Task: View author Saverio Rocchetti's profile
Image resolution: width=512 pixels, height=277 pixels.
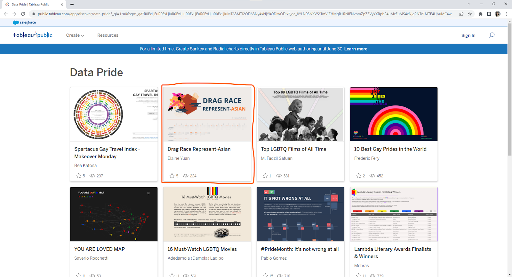Action: (x=91, y=258)
